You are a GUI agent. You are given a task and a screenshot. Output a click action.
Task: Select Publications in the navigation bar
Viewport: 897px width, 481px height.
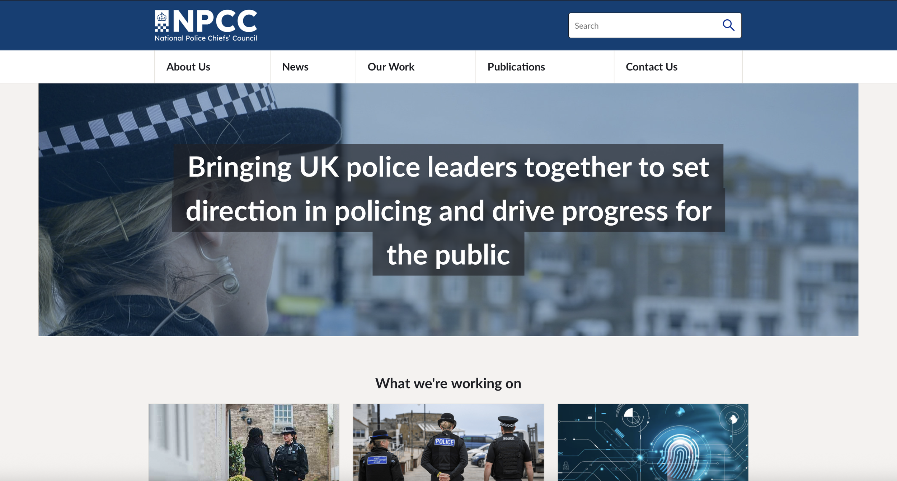516,67
